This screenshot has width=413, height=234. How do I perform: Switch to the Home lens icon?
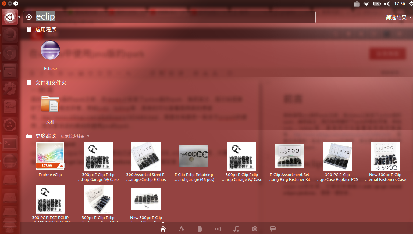tap(163, 229)
